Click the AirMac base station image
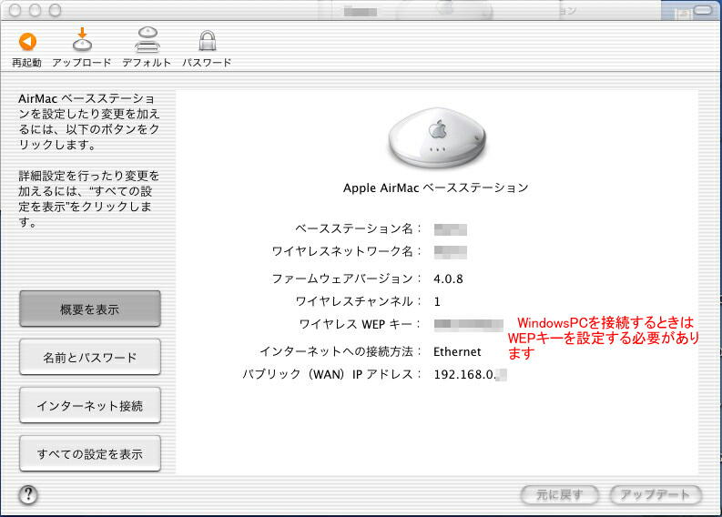Screen dimensions: 722x517 [436, 138]
